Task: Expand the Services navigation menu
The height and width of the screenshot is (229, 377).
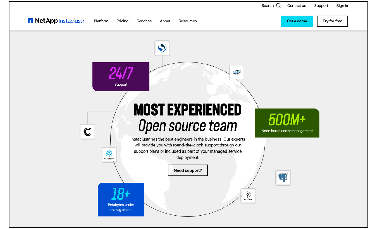Action: [x=144, y=21]
